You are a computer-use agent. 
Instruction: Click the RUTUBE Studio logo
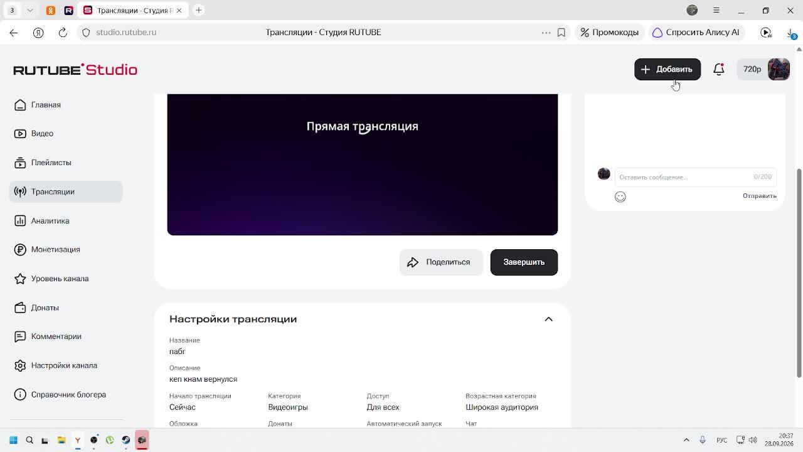[x=75, y=70]
